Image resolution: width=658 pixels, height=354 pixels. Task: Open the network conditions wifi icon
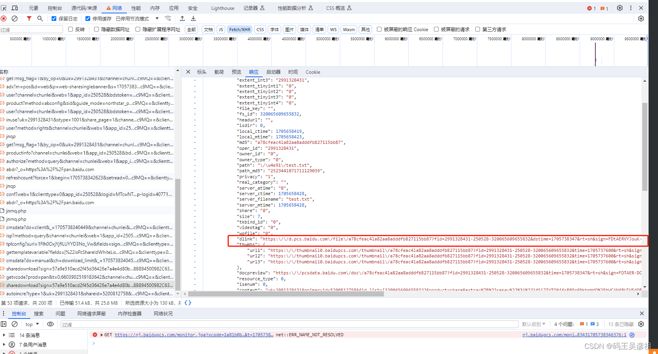168,19
